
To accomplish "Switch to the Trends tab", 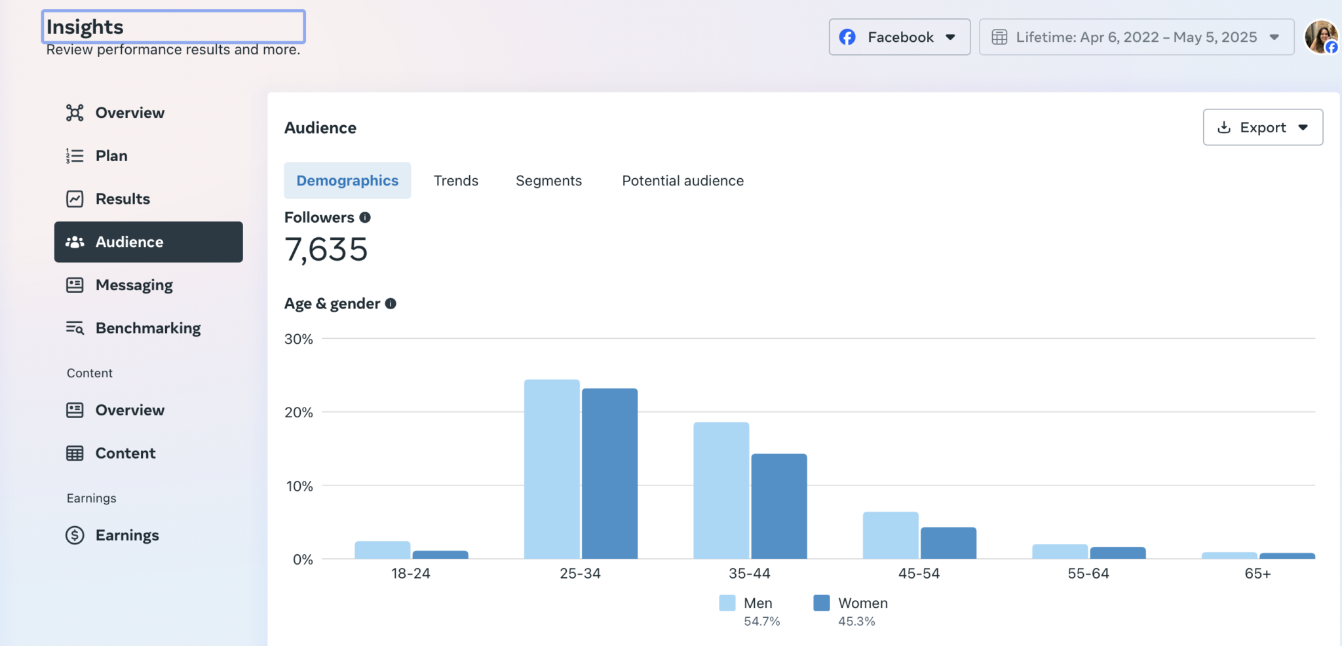I will click(455, 180).
